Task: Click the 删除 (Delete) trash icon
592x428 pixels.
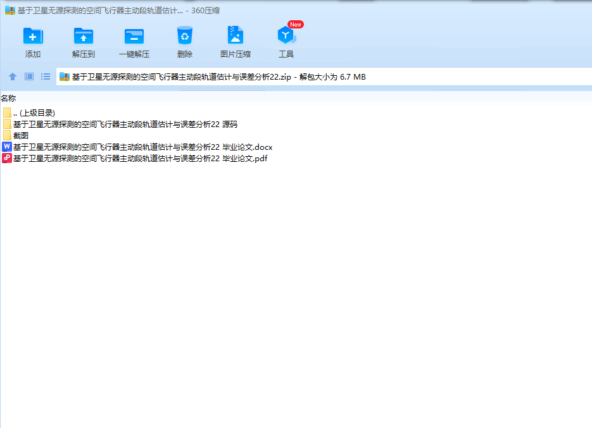Action: [185, 35]
